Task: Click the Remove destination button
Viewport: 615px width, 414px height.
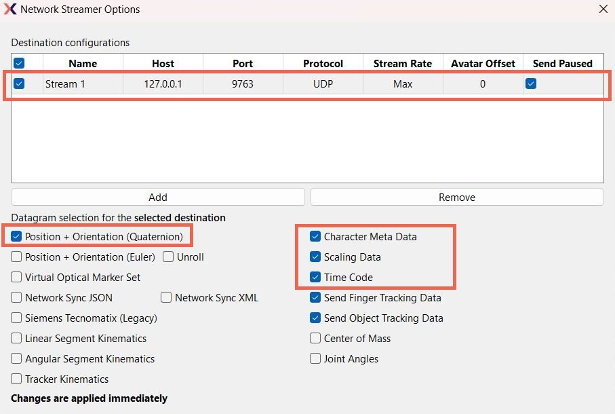Action: (456, 197)
